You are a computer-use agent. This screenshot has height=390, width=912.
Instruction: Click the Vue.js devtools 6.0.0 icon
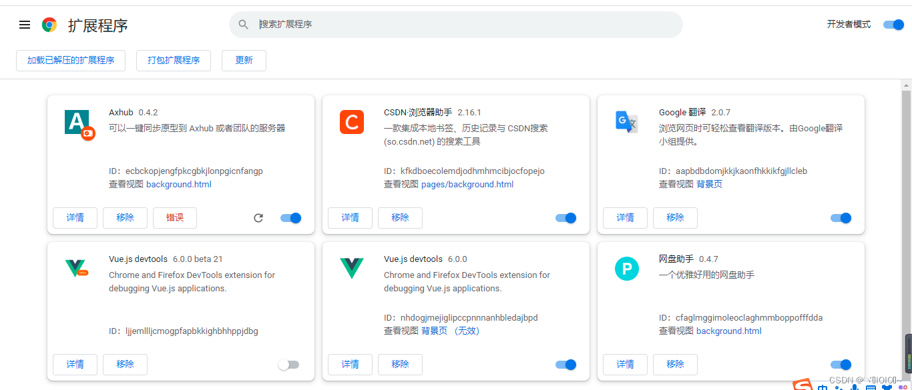pos(352,268)
